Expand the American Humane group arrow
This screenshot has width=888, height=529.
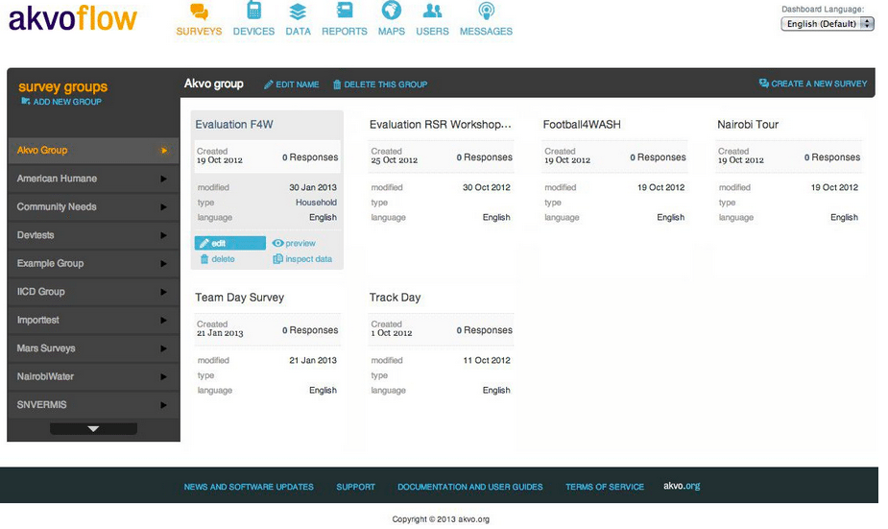[x=163, y=179]
